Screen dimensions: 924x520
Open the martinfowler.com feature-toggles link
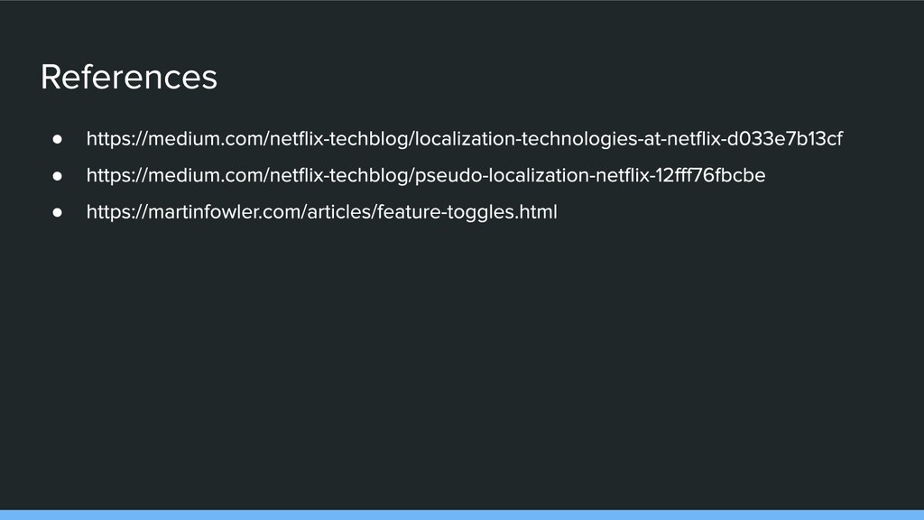(322, 212)
